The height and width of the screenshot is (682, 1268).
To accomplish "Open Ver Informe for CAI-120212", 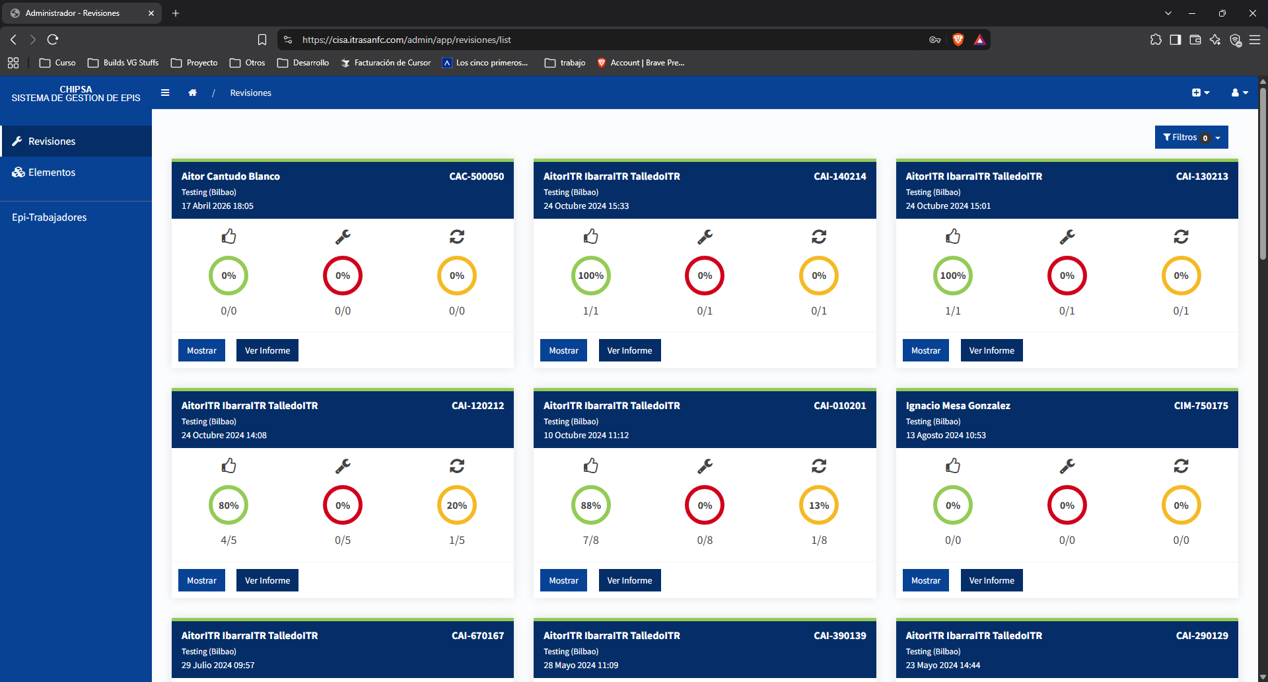I will (x=267, y=580).
